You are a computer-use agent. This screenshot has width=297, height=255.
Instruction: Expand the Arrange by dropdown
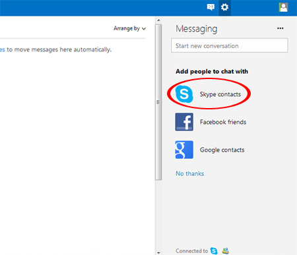[129, 28]
